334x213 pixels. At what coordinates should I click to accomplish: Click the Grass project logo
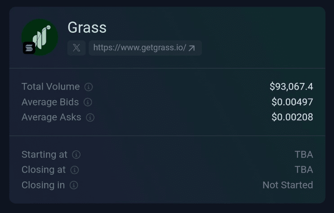[40, 37]
